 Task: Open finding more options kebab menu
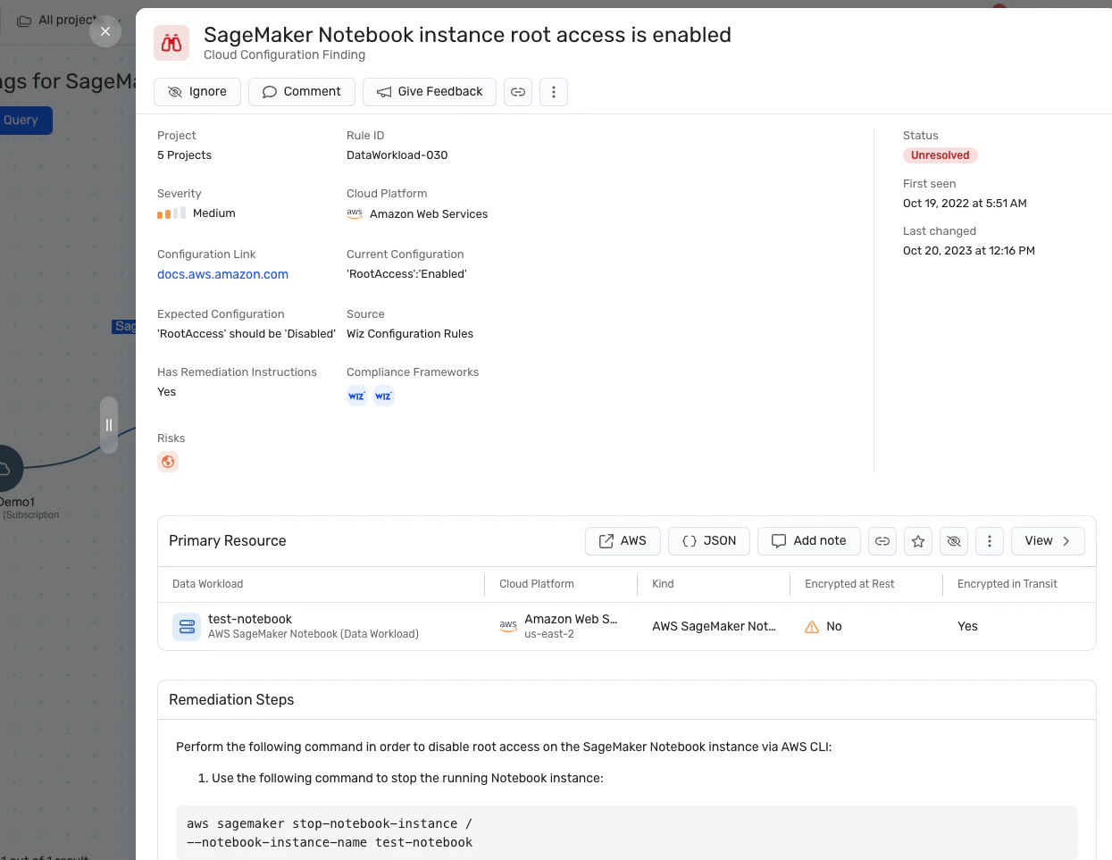tap(554, 92)
